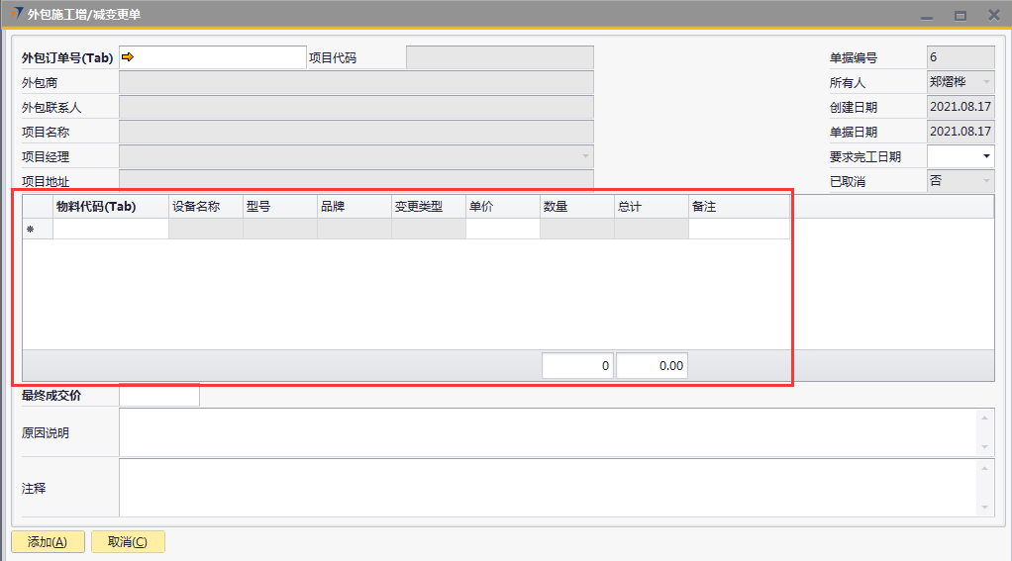This screenshot has width=1012, height=561.
Task: Focus the 最终成交价 input box
Action: point(159,396)
